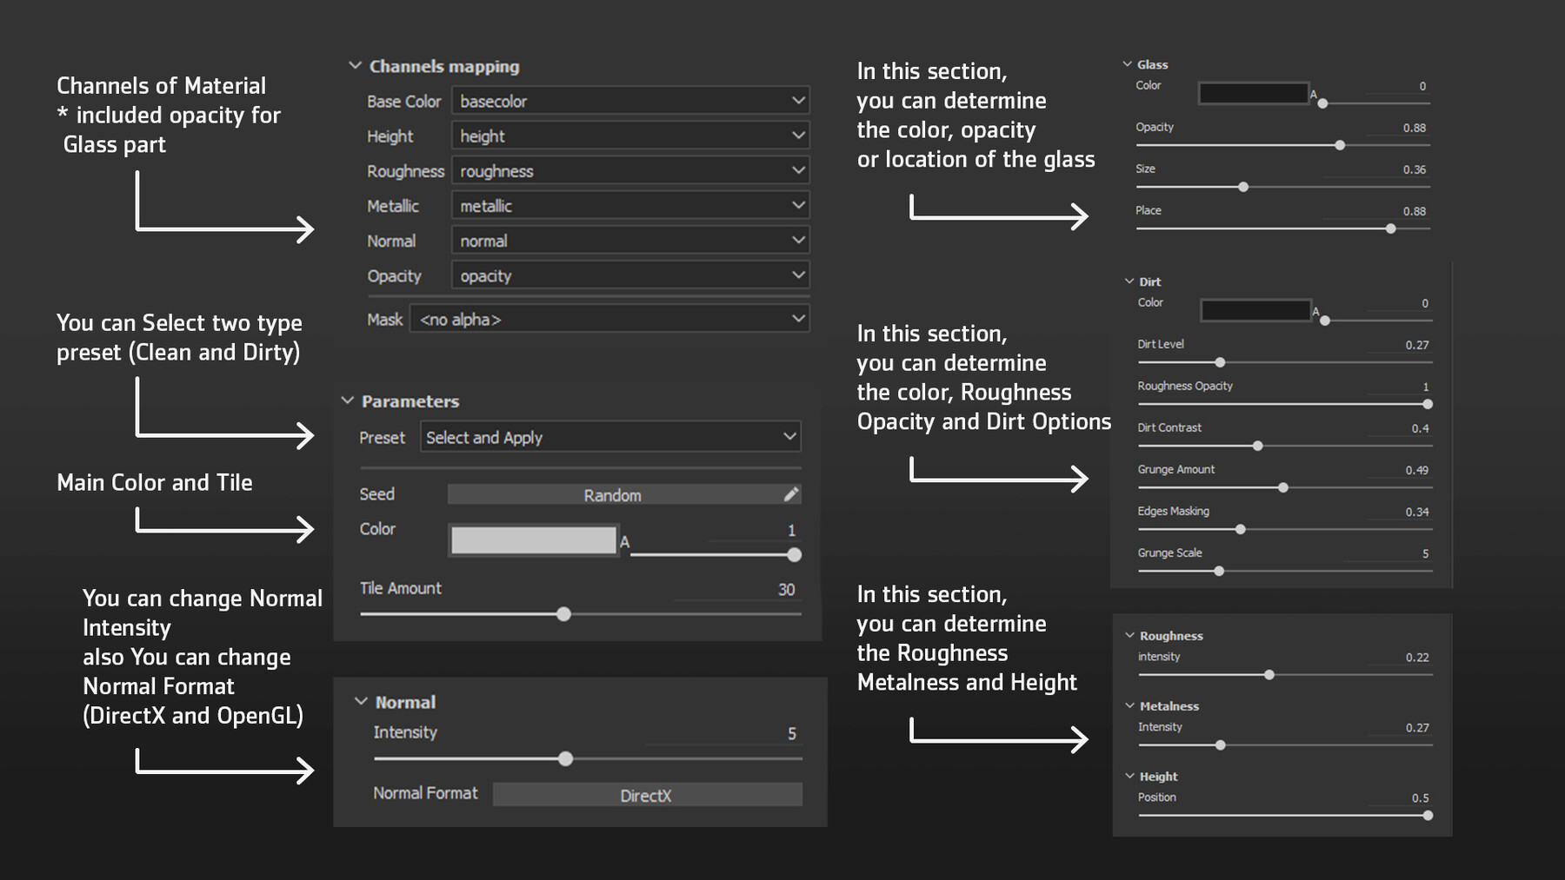Open the Preset Select and Apply dropdown
Image resolution: width=1565 pixels, height=880 pixels.
point(609,437)
